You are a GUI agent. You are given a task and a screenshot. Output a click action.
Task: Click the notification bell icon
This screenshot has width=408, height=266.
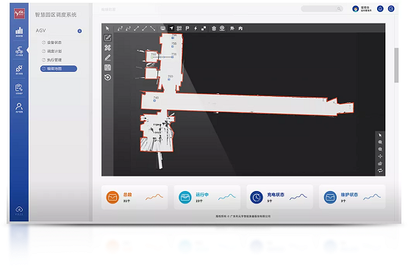380,9
